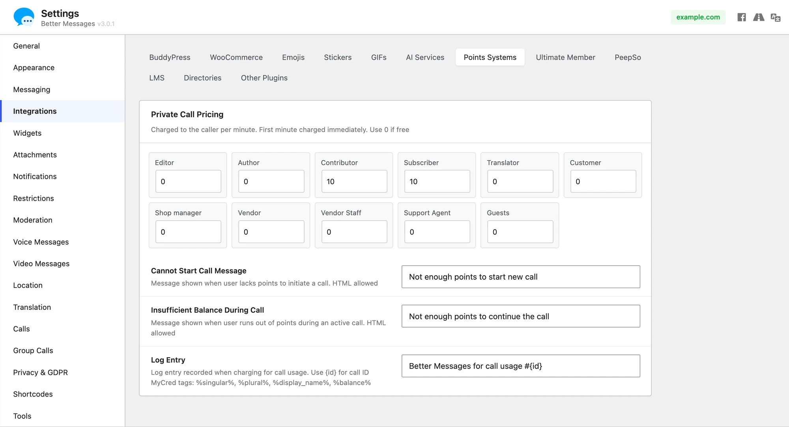Open the Ultimate Member tab
Screen dimensions: 789x427
(565, 57)
